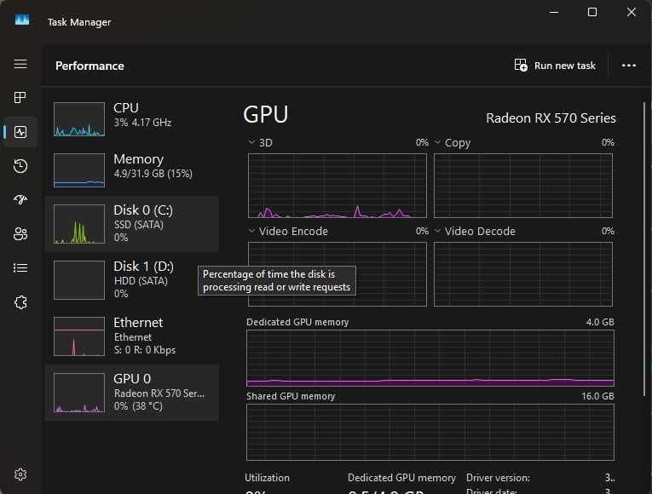Click the Copy engine usage graph

(523, 186)
